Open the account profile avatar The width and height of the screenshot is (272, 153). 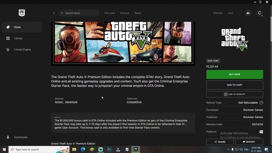[x=260, y=13]
